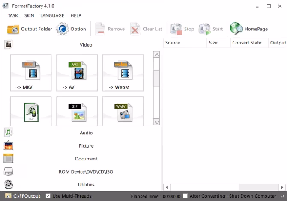The image size is (287, 201).
Task: Select the -> AVI conversion icon
Action: click(x=77, y=73)
